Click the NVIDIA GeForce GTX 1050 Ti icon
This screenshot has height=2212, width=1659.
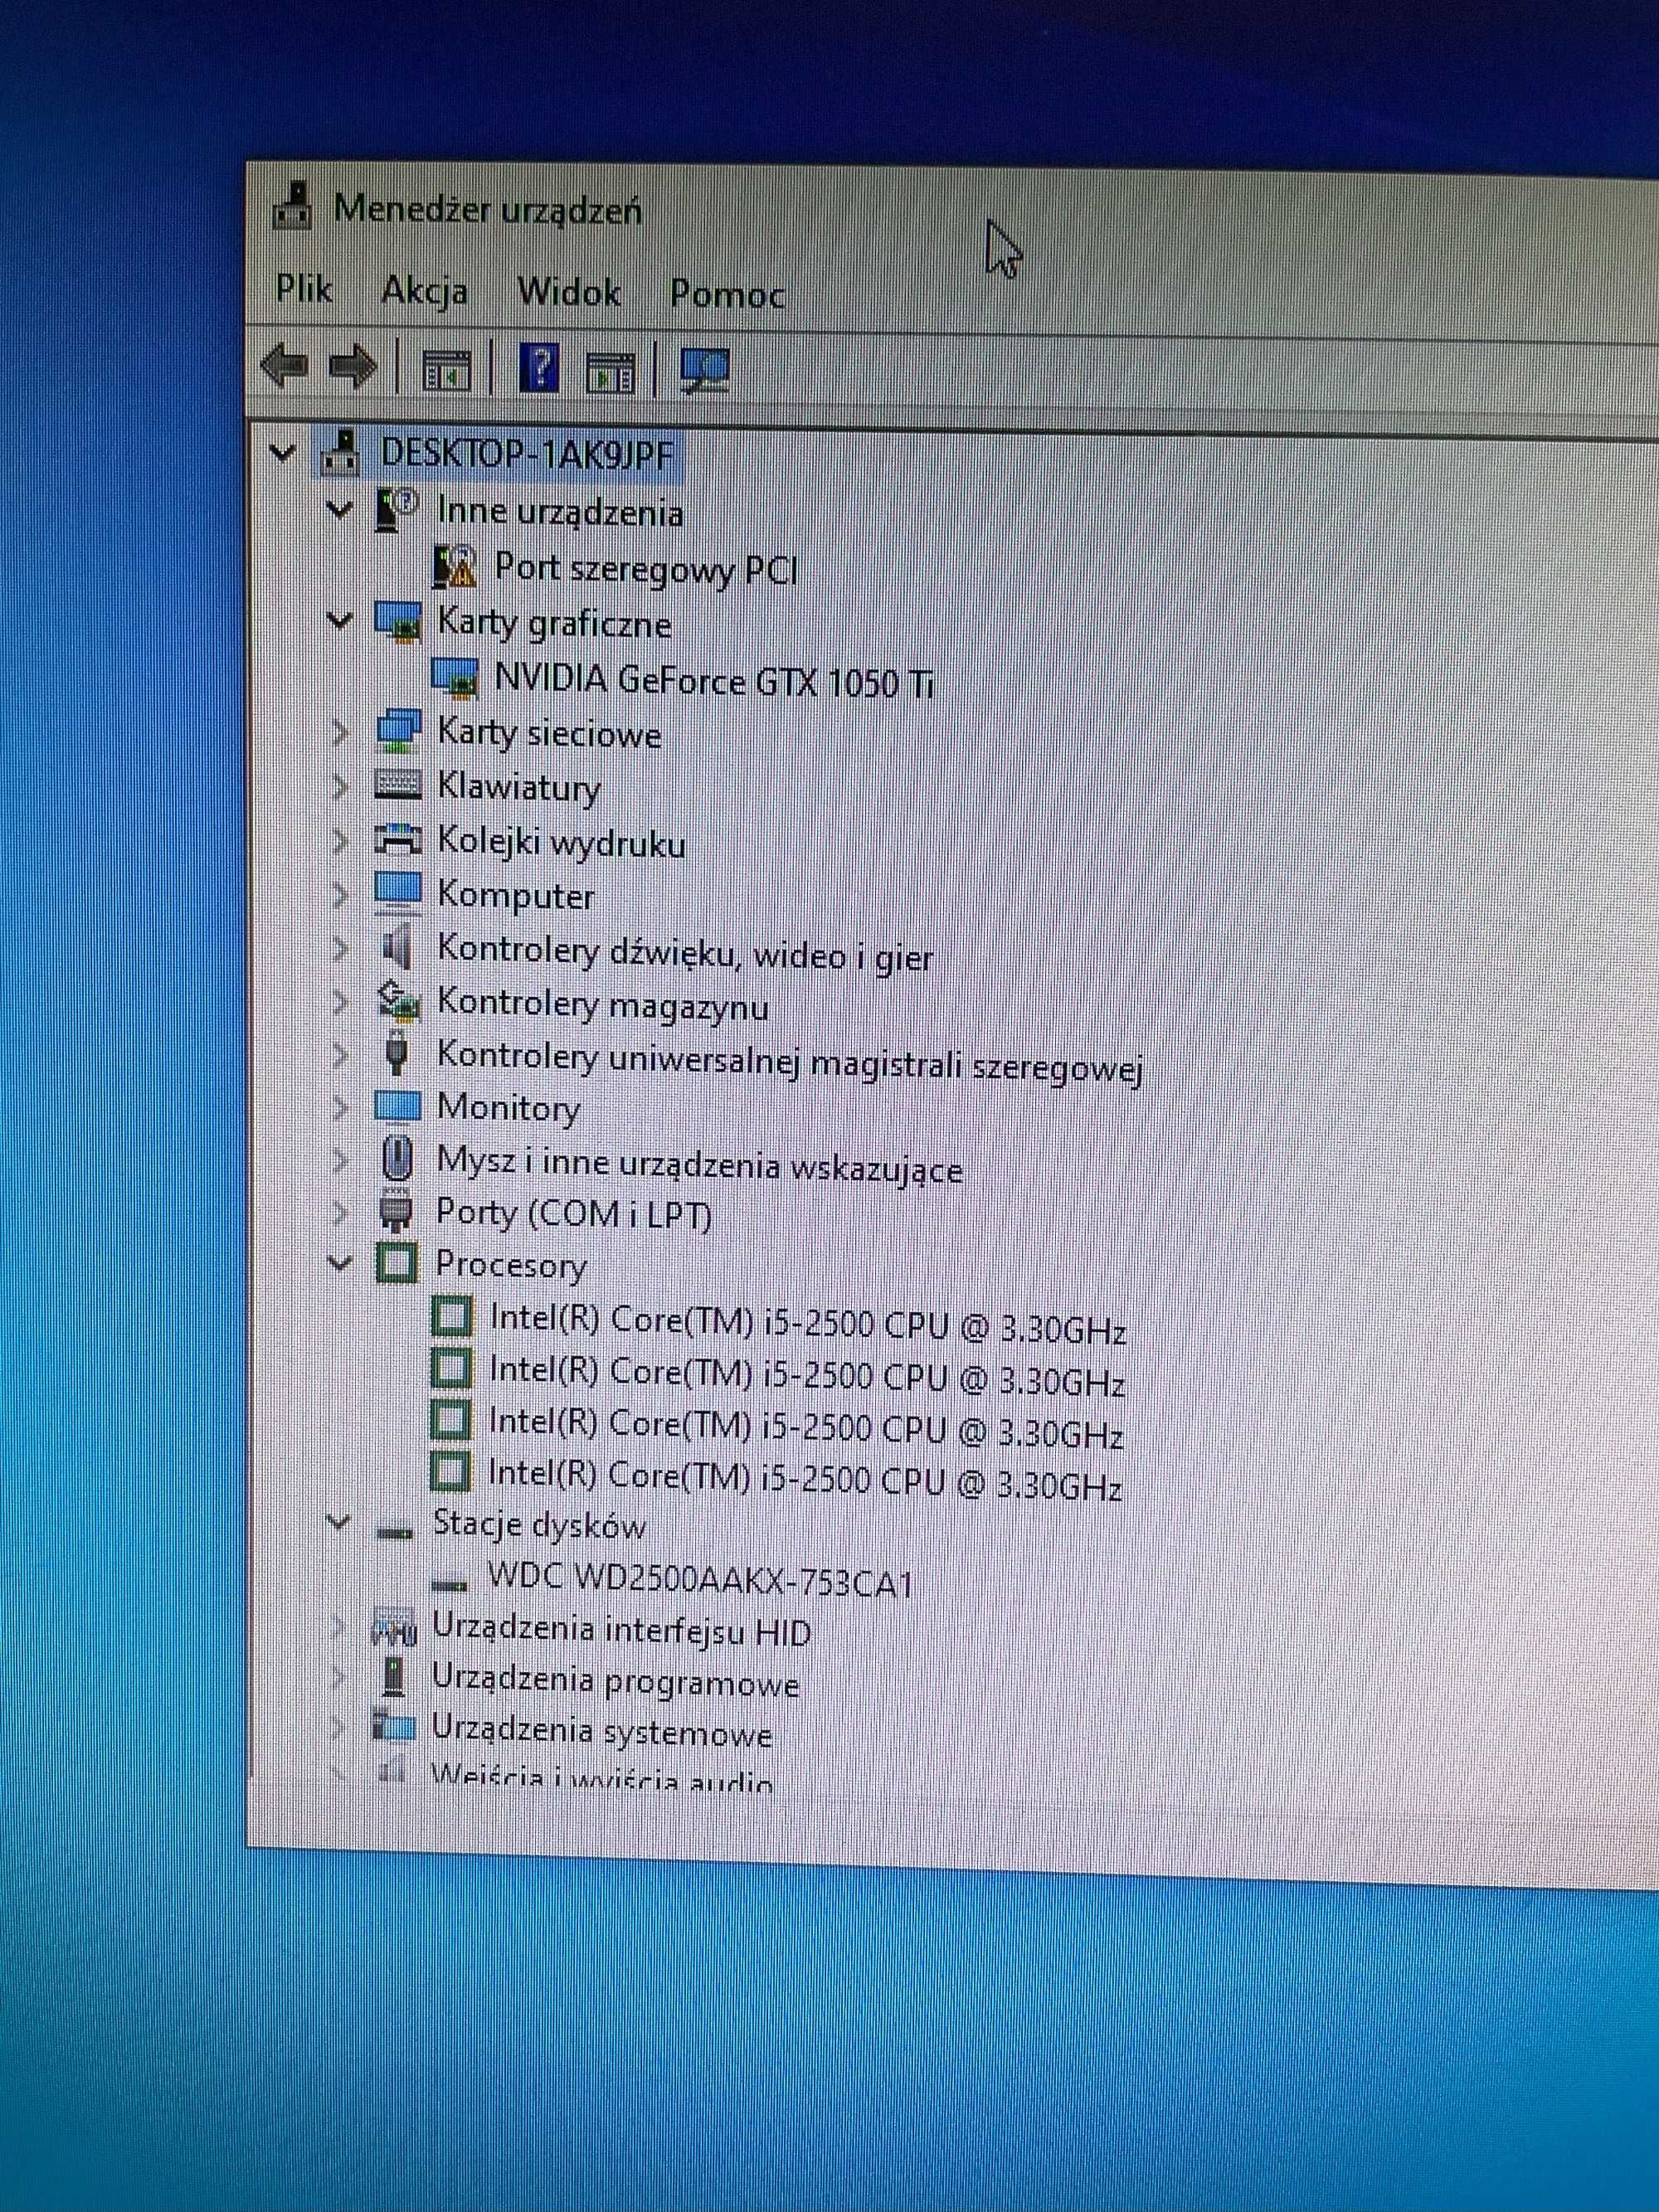coord(455,677)
